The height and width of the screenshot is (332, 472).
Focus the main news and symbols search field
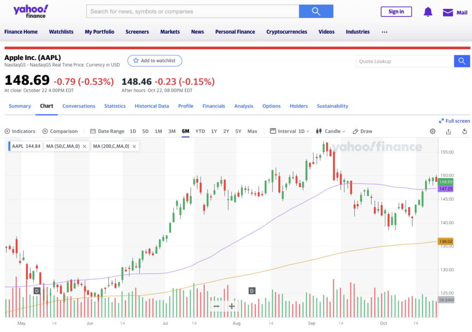tap(193, 12)
